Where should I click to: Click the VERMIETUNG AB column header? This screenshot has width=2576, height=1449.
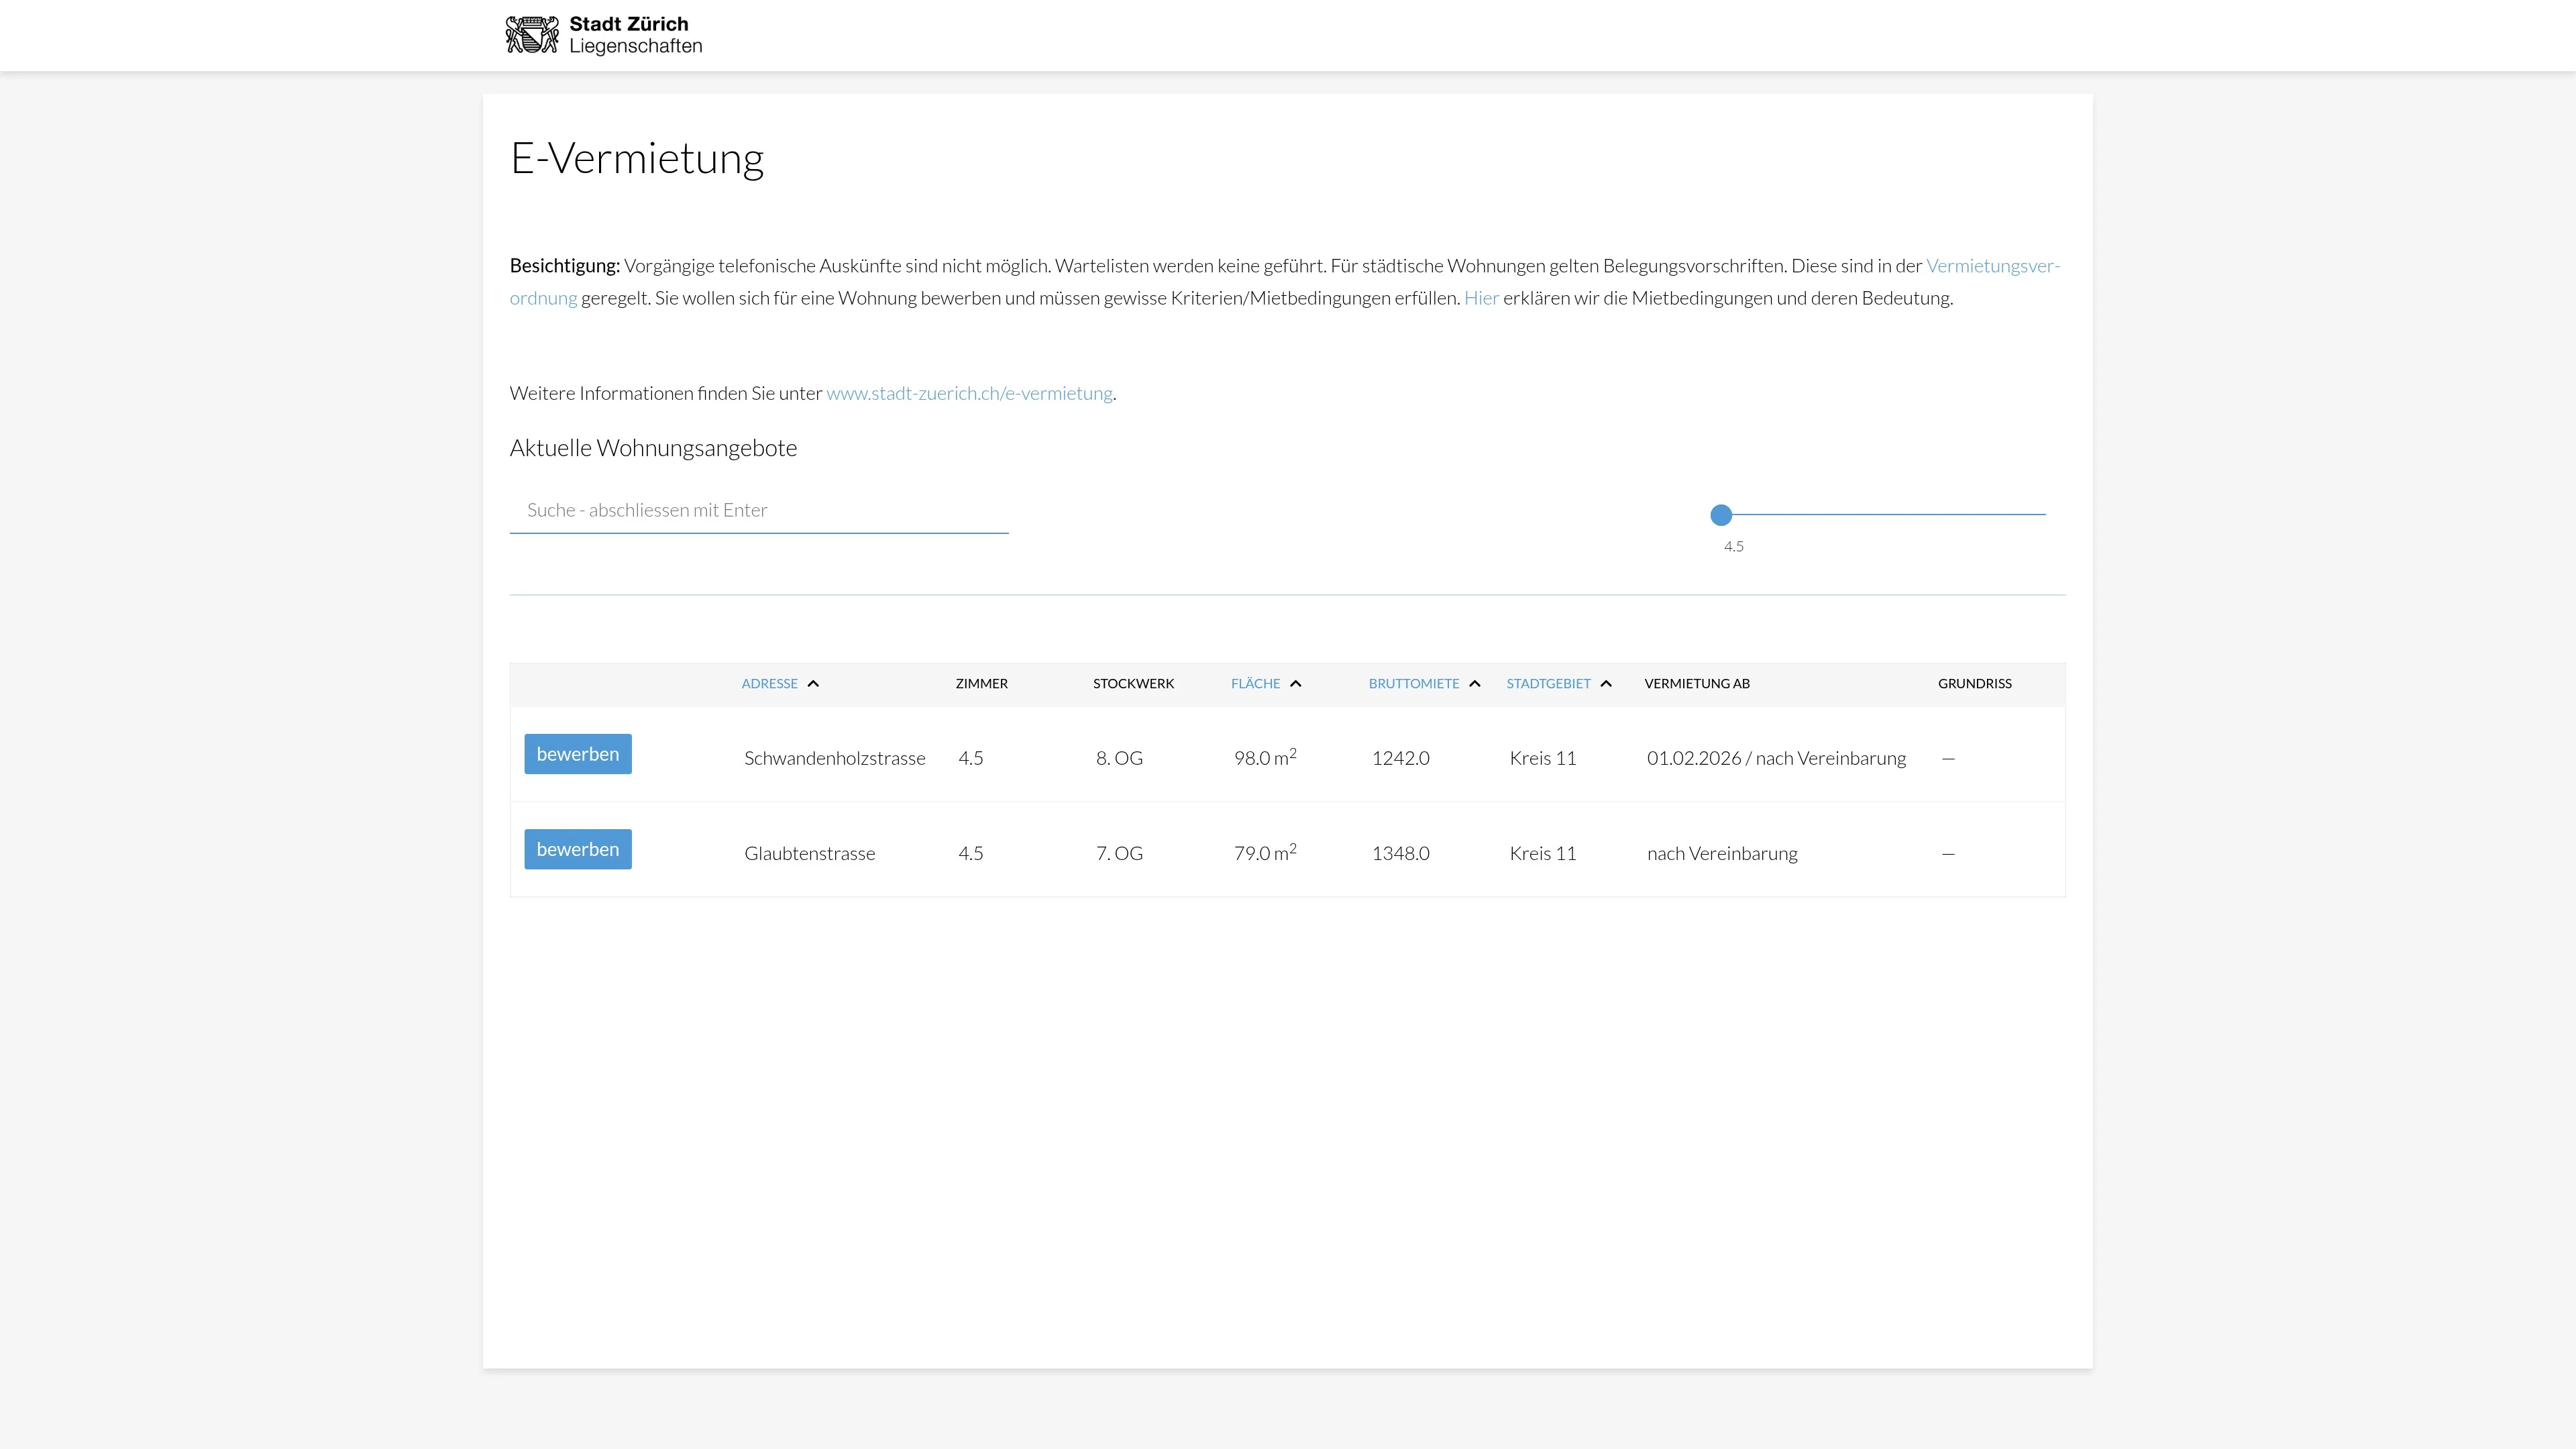1696,684
